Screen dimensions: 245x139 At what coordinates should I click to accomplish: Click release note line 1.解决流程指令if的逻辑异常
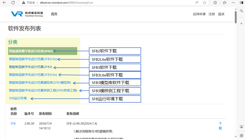pyautogui.click(x=93, y=131)
